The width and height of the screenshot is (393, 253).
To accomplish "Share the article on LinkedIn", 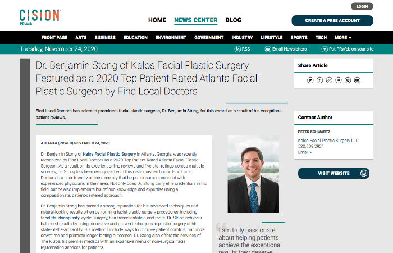I will click(x=339, y=80).
